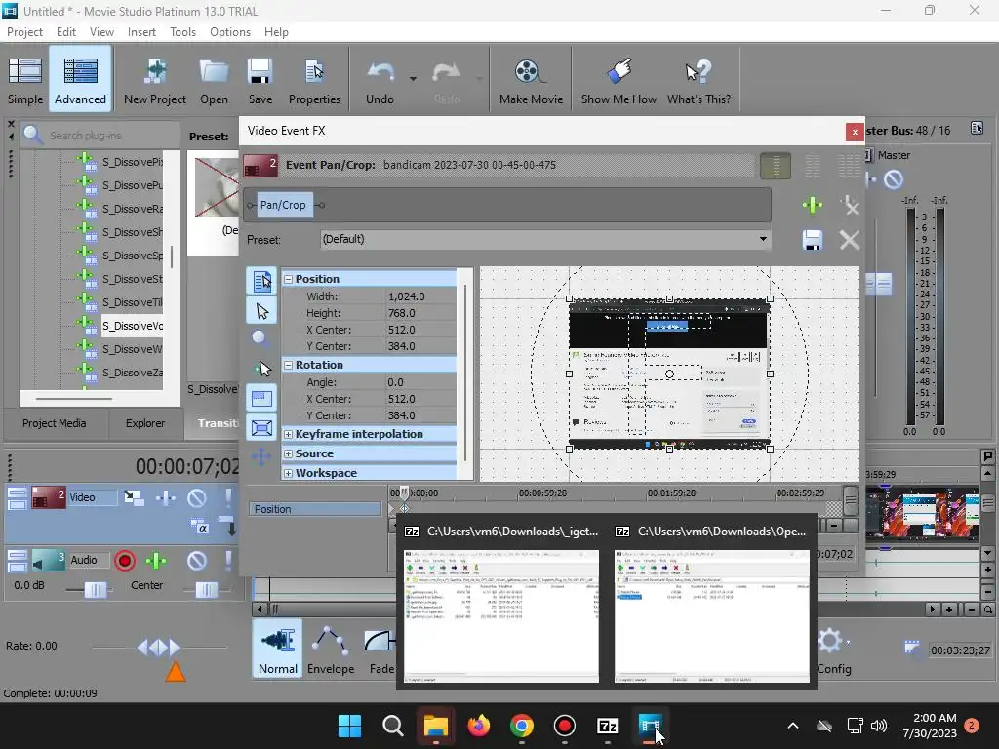Screen dimensions: 999x749
Task: Open the Undo history dropdown arrow
Action: point(413,79)
